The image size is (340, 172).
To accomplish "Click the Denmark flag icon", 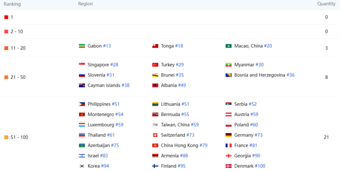I will [229, 166].
